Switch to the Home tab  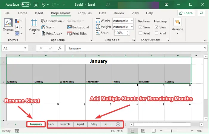tap(23, 13)
